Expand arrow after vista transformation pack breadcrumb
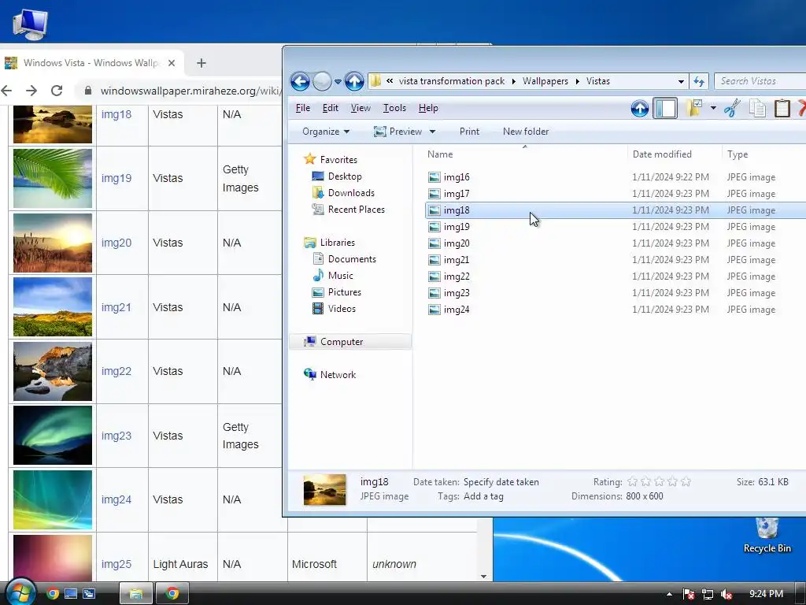Screen dimensions: 806x605 [x=513, y=81]
